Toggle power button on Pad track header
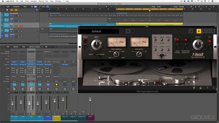The image size is (219, 123). [11, 26]
